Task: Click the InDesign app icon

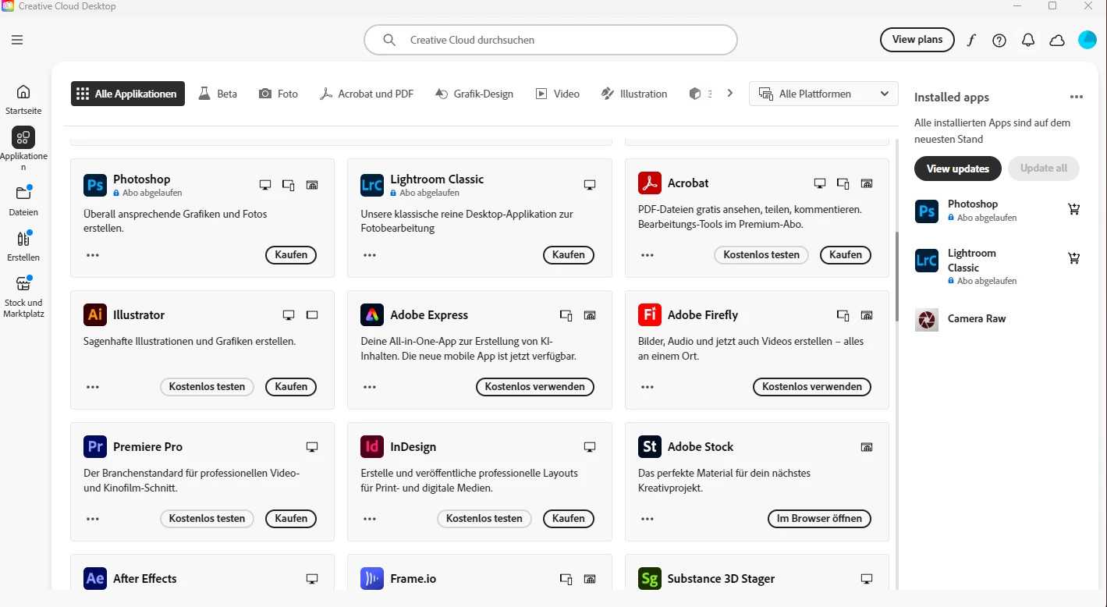Action: 372,446
